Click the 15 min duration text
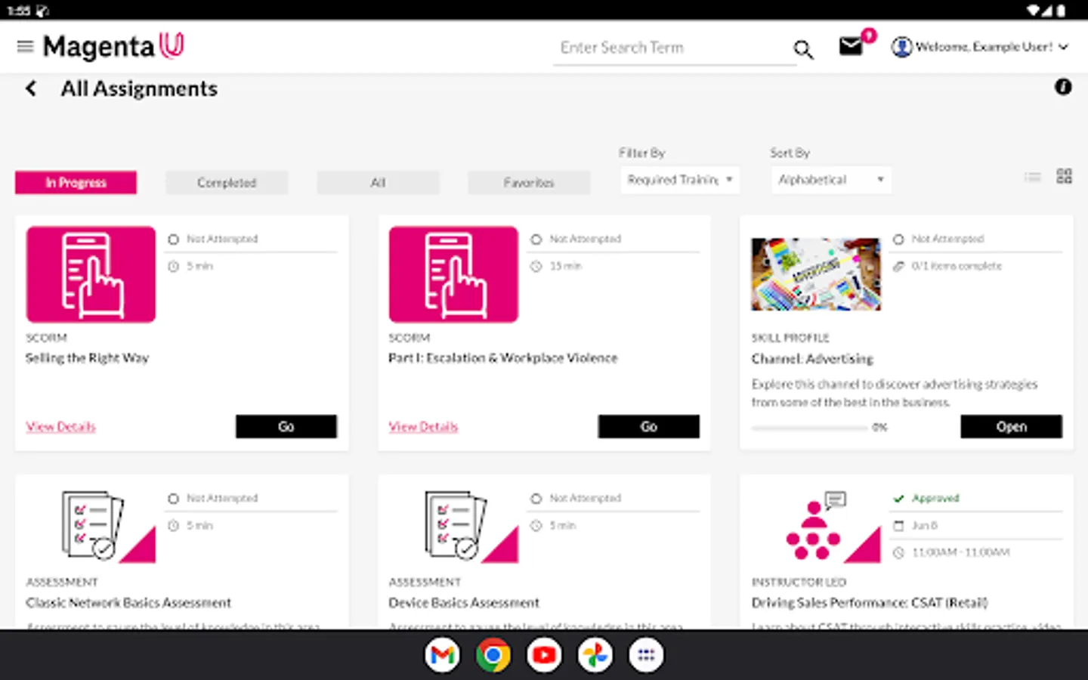This screenshot has height=680, width=1088. [x=566, y=266]
